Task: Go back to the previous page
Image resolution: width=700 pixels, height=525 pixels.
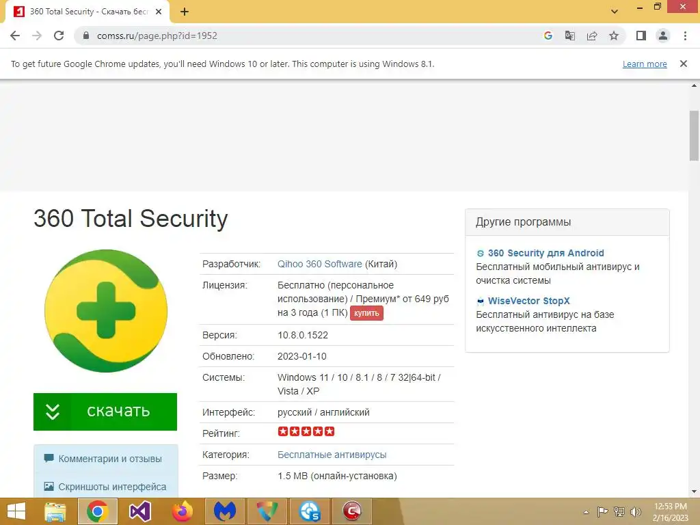Action: click(x=15, y=36)
